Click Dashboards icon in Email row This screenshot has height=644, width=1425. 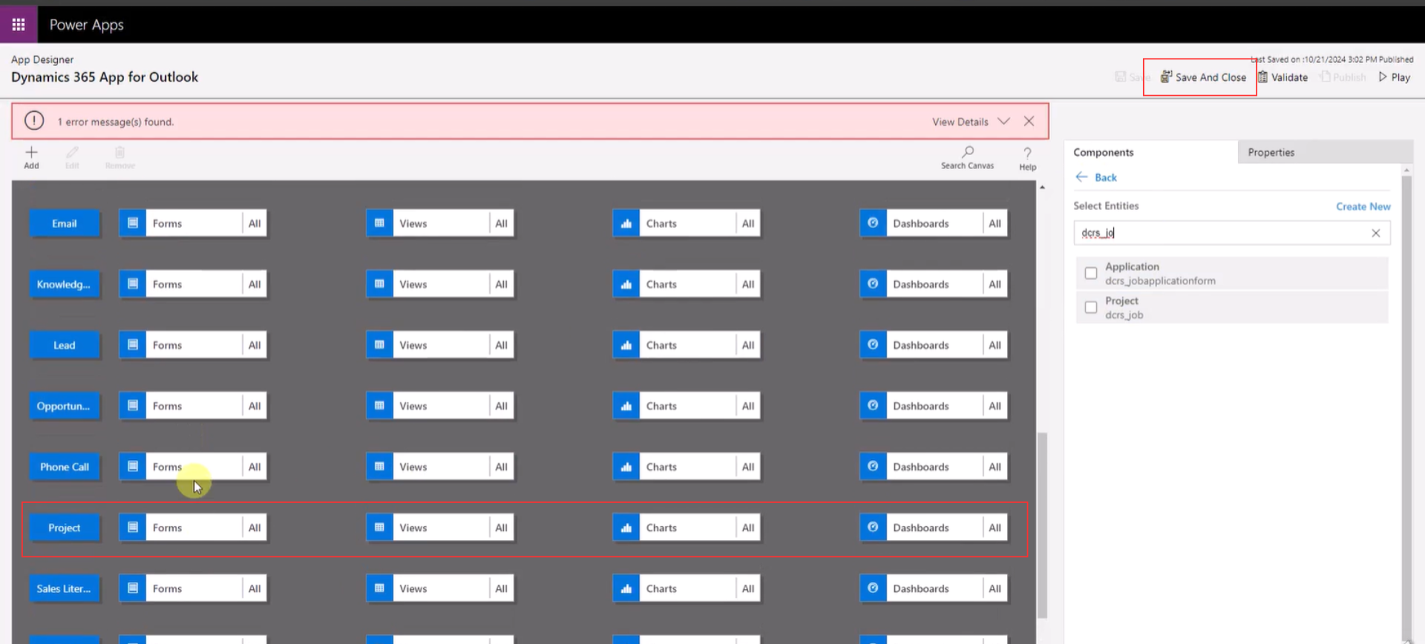pos(873,223)
